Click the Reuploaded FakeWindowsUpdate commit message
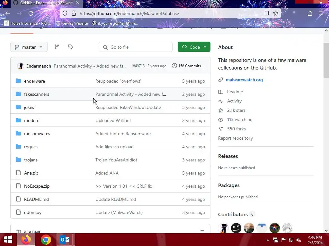Screen dimensions: 329x246 pos(128,108)
